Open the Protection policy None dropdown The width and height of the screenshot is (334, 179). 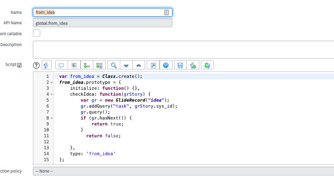click(183, 171)
